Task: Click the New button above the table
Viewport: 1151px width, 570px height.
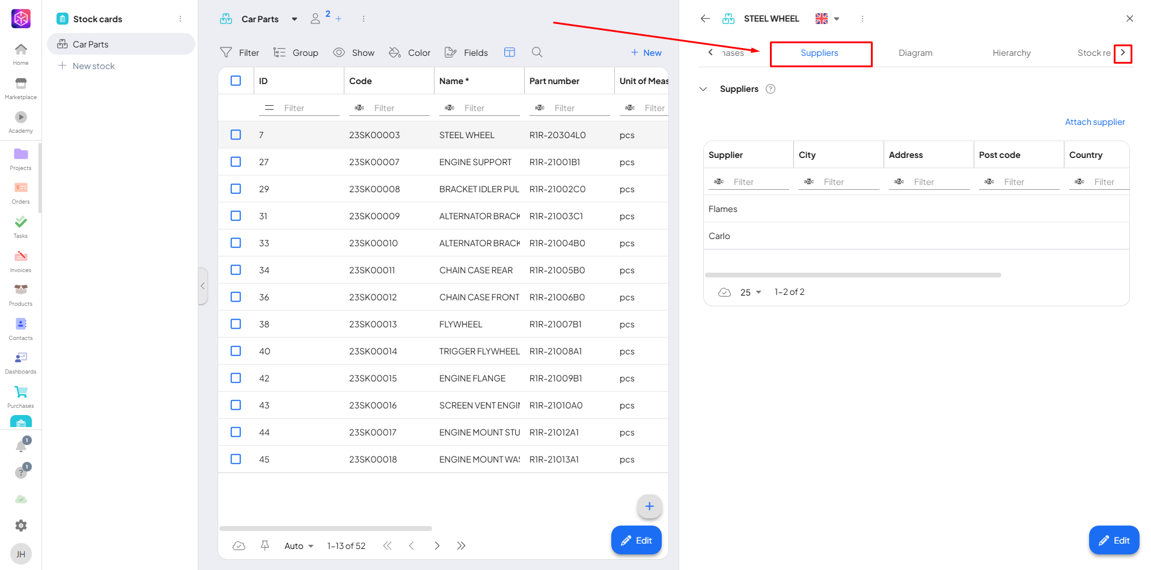Action: point(646,53)
